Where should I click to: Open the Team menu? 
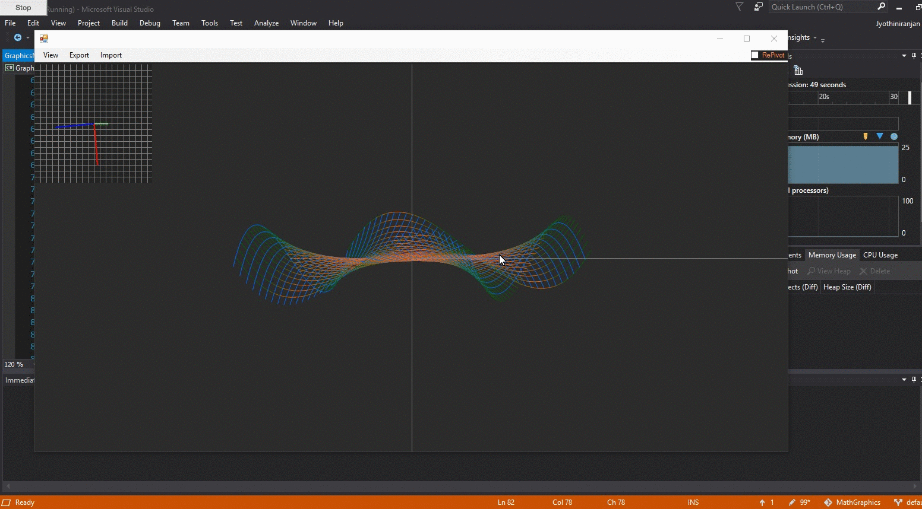181,23
